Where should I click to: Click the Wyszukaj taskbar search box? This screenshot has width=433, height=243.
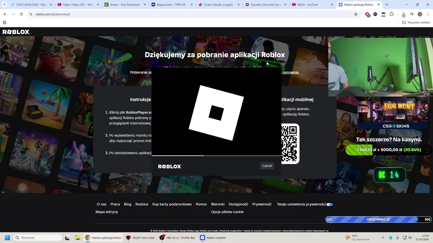click(x=37, y=238)
